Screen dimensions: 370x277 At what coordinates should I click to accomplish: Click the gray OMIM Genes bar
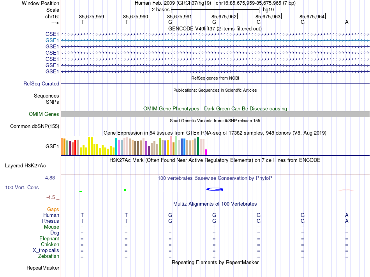[215, 114]
